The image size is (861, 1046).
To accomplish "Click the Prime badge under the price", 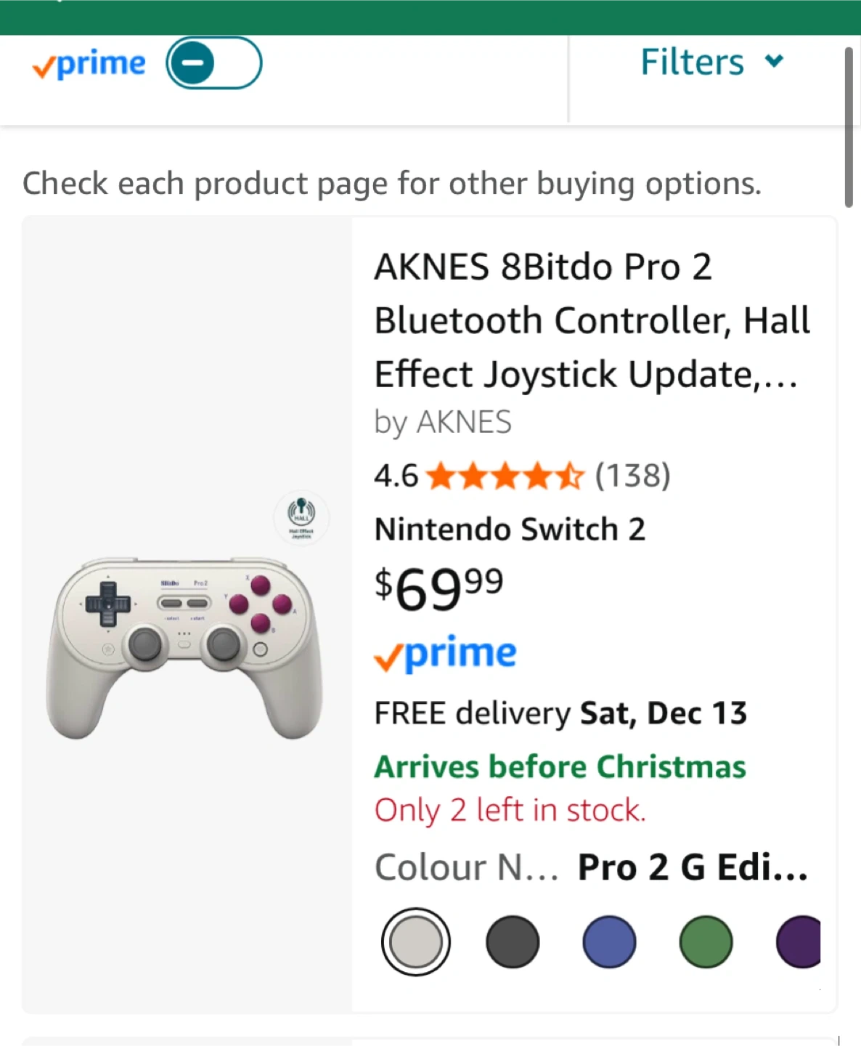I will click(x=445, y=654).
